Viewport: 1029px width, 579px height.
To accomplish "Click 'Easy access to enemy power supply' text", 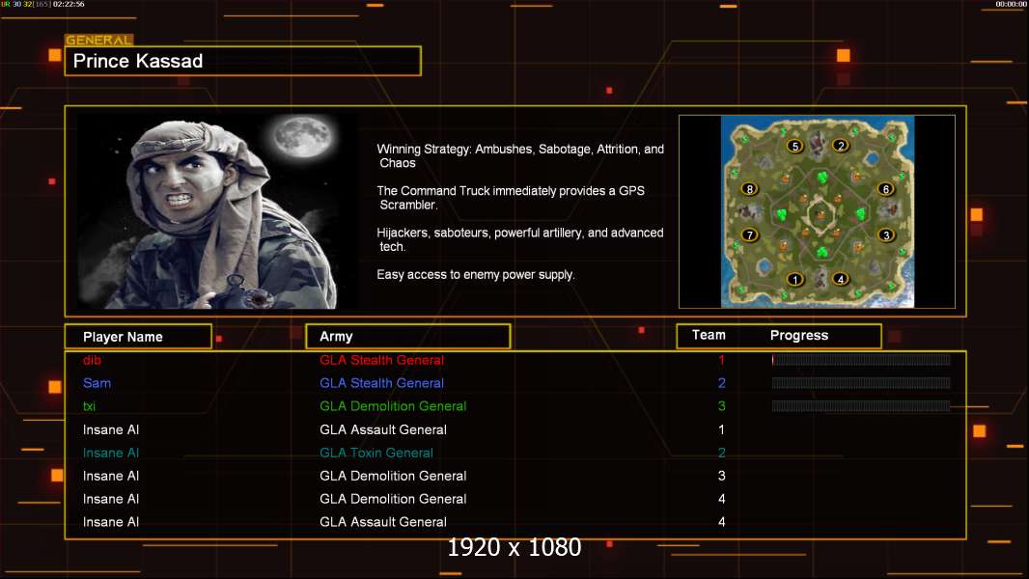I will tap(476, 275).
